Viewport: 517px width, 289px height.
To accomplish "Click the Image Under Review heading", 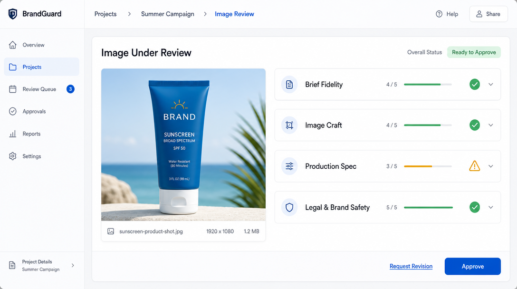I will [x=146, y=53].
